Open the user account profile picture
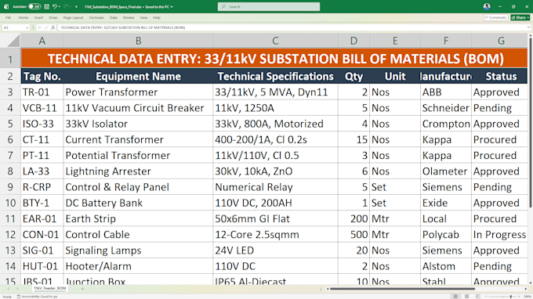Image resolution: width=533 pixels, height=299 pixels. pos(487,6)
